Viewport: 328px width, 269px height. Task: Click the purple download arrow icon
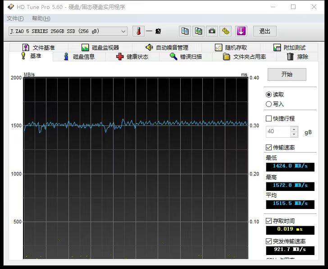241,31
